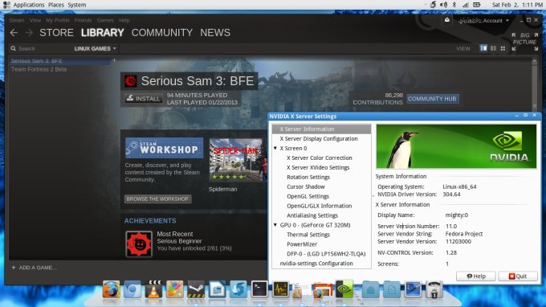Viewport: 546px width, 307px height.
Task: Launch Firefox from the dock
Action: [x=111, y=289]
